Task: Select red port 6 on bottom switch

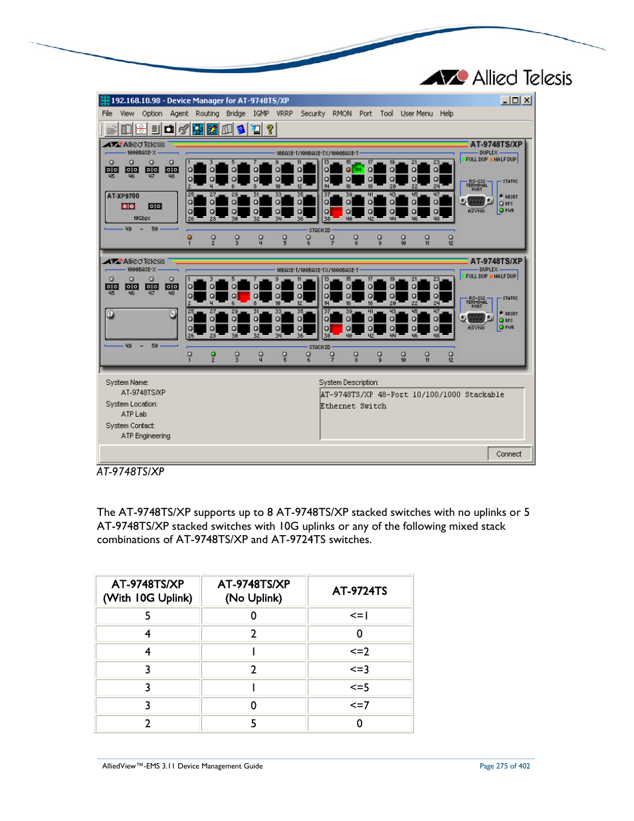Action: [244, 296]
